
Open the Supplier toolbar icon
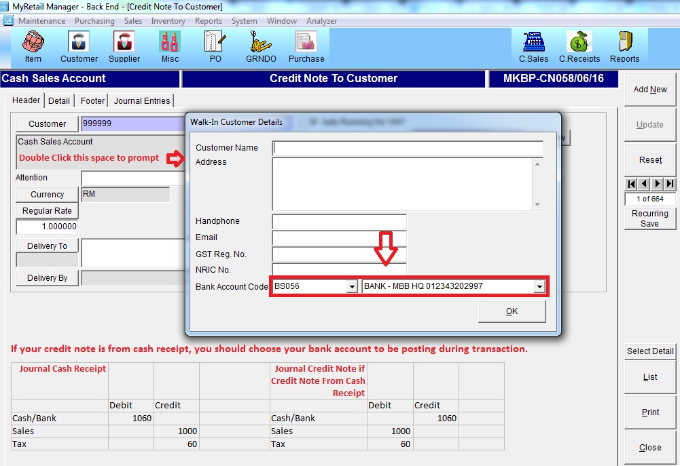[x=124, y=46]
